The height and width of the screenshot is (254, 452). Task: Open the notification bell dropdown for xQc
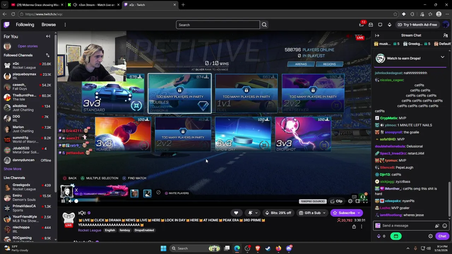pos(253,213)
